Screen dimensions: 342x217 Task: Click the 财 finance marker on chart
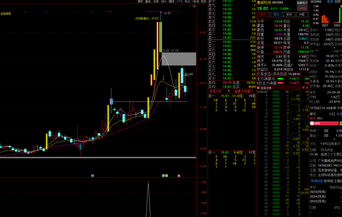coord(93,176)
